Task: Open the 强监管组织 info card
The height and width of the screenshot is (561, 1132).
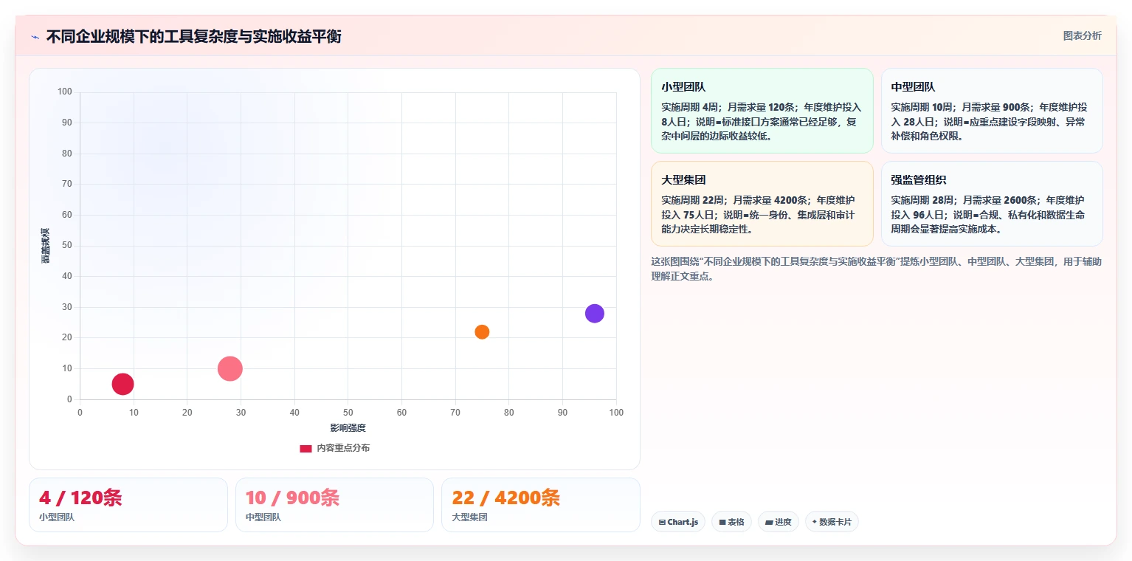Action: tap(992, 204)
